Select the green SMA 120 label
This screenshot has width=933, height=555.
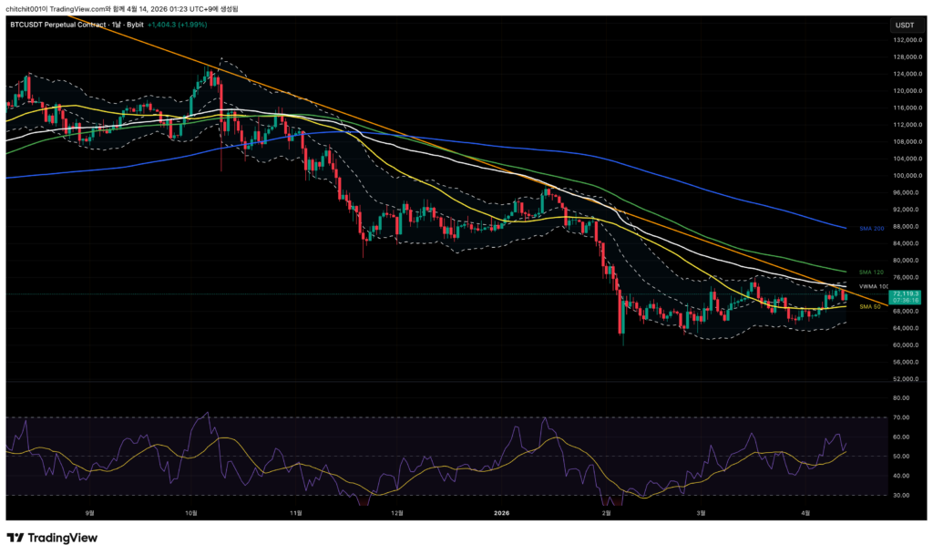[872, 272]
